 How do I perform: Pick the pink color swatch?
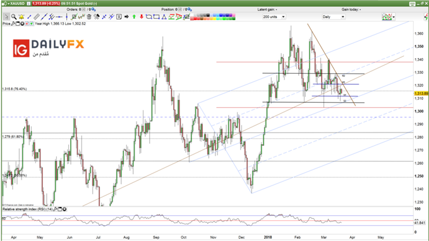234,15
